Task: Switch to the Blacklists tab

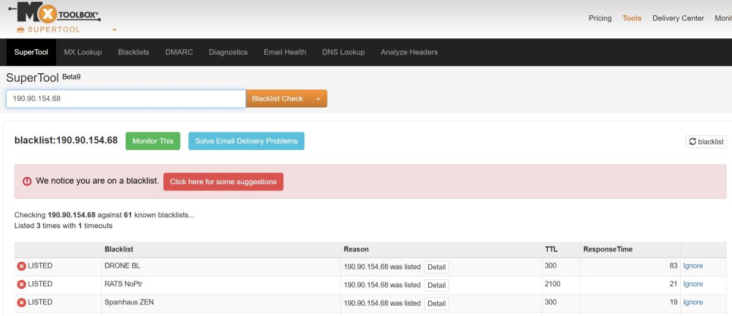Action: [x=134, y=52]
